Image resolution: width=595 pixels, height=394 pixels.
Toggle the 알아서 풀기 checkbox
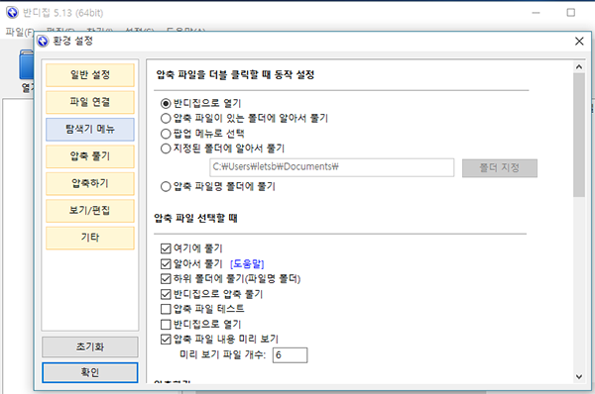pos(166,263)
